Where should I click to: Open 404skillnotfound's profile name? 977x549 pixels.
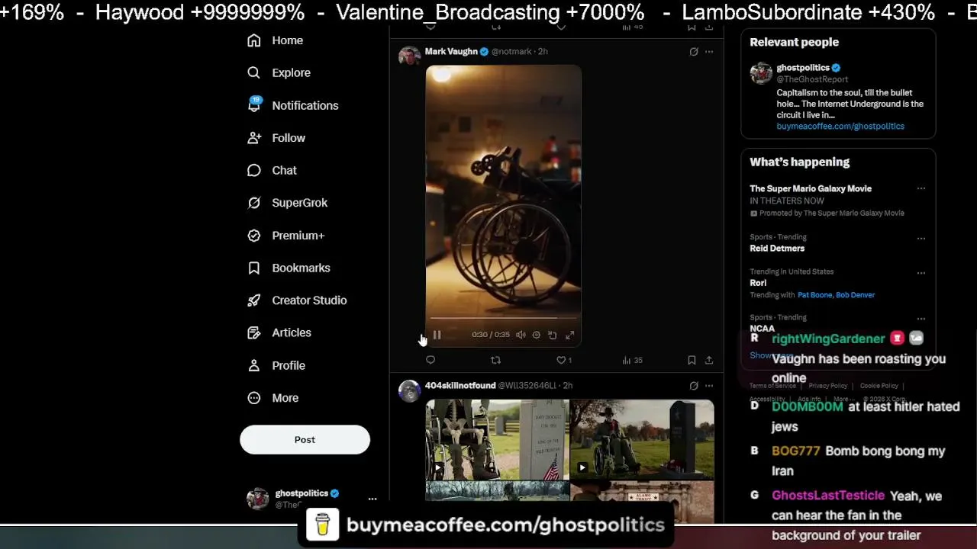pos(460,386)
